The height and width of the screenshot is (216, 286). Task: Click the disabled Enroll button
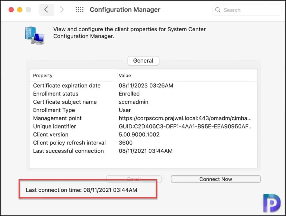134,179
